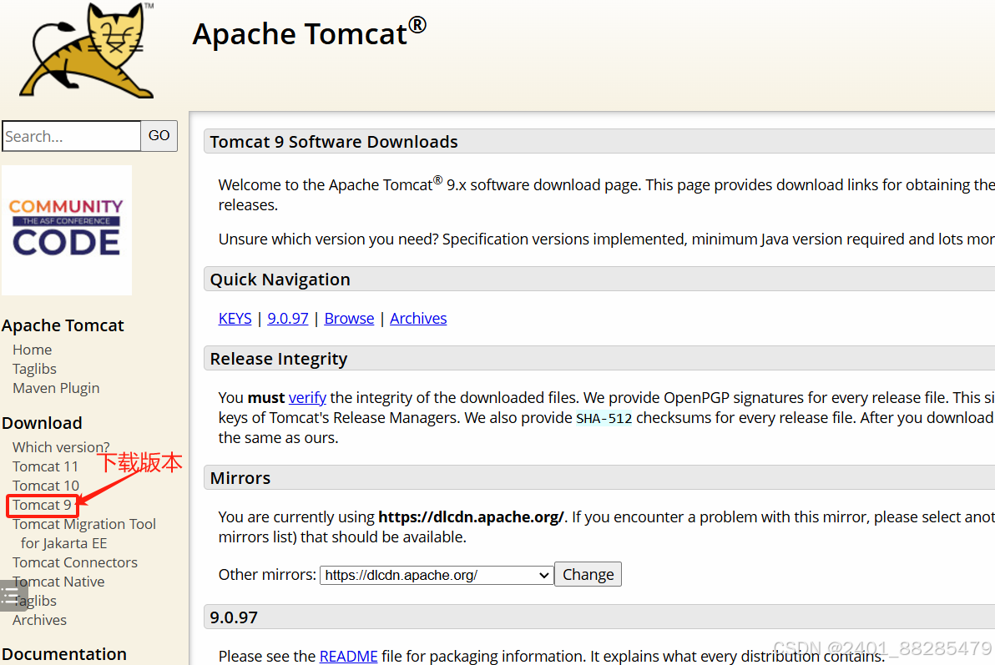
Task: Open the Which version? sidebar link
Action: (x=61, y=446)
